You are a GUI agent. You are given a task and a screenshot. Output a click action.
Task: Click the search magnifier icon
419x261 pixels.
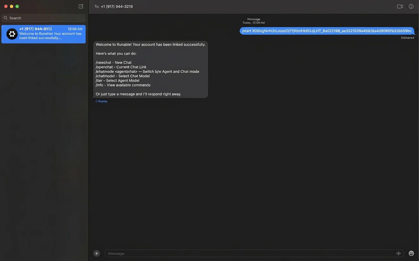pos(5,18)
